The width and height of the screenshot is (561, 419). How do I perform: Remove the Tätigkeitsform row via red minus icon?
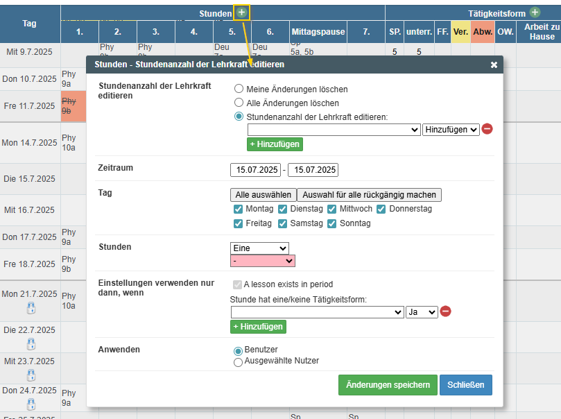click(x=445, y=311)
